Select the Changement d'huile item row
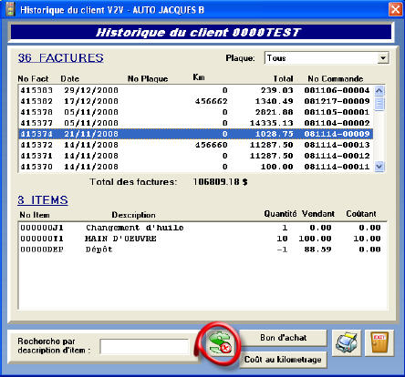Screen dimensions: 405x377 click(x=201, y=228)
